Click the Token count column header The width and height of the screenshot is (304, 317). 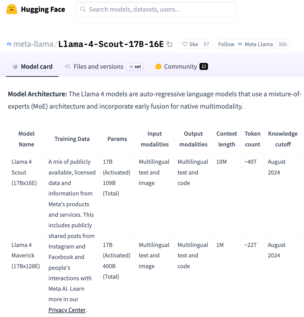click(253, 139)
